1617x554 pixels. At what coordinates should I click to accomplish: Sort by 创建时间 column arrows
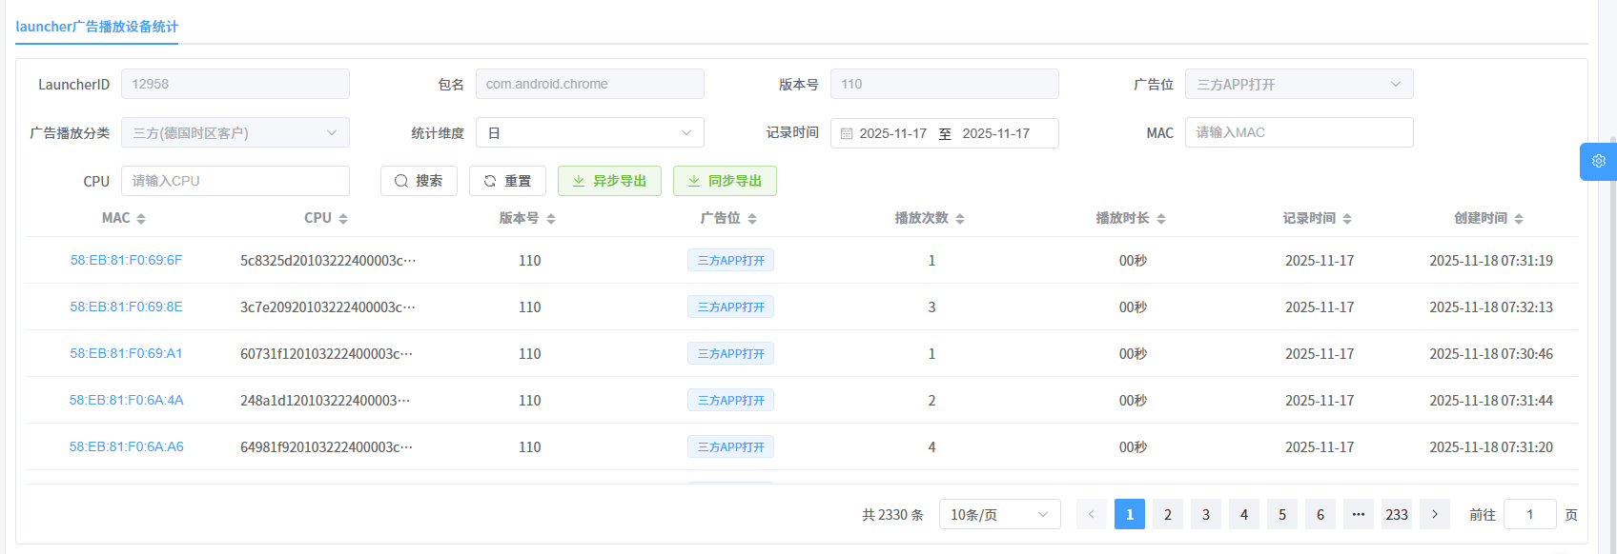pyautogui.click(x=1519, y=219)
